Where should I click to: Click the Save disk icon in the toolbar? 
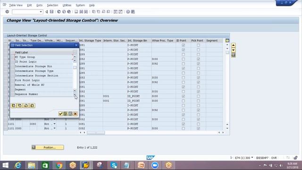(x=51, y=12)
